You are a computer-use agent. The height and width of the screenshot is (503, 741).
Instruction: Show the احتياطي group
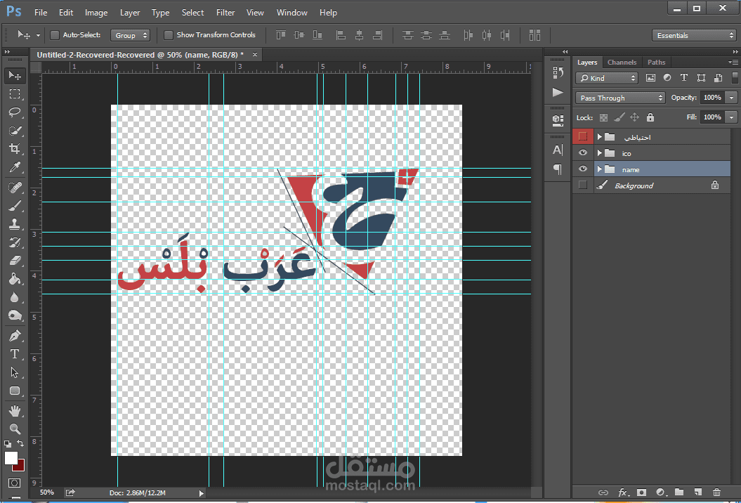pos(583,136)
